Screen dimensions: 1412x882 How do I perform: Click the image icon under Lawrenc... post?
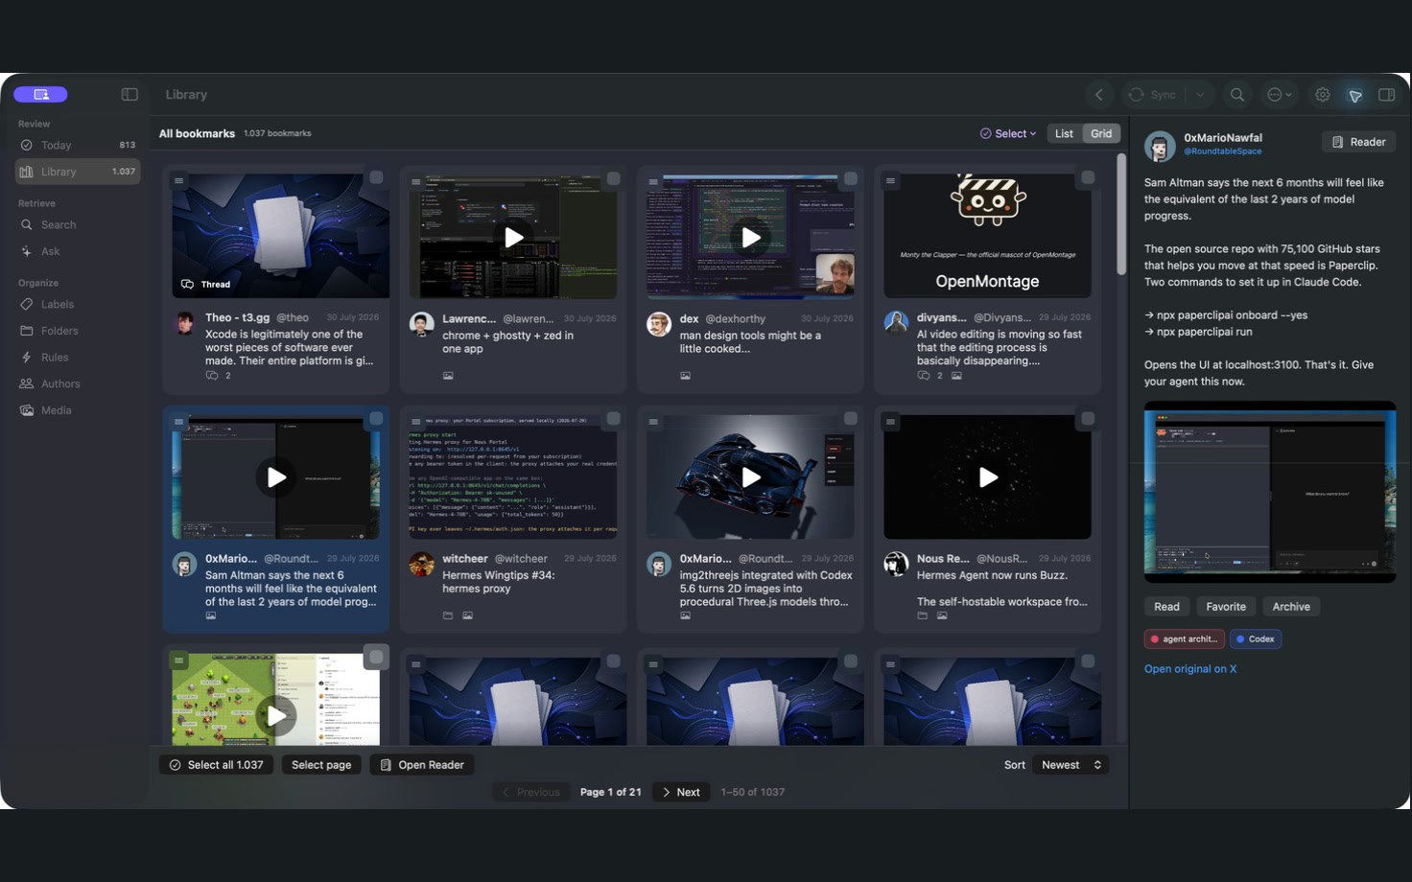coord(448,376)
